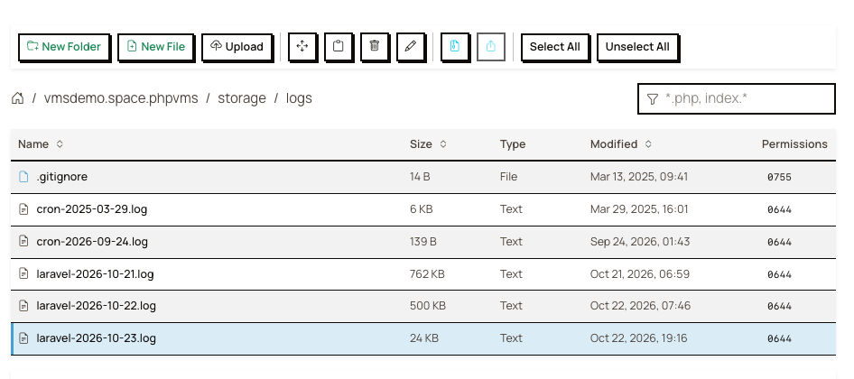Click Select All button
Screen dimensions: 854x379
click(555, 46)
